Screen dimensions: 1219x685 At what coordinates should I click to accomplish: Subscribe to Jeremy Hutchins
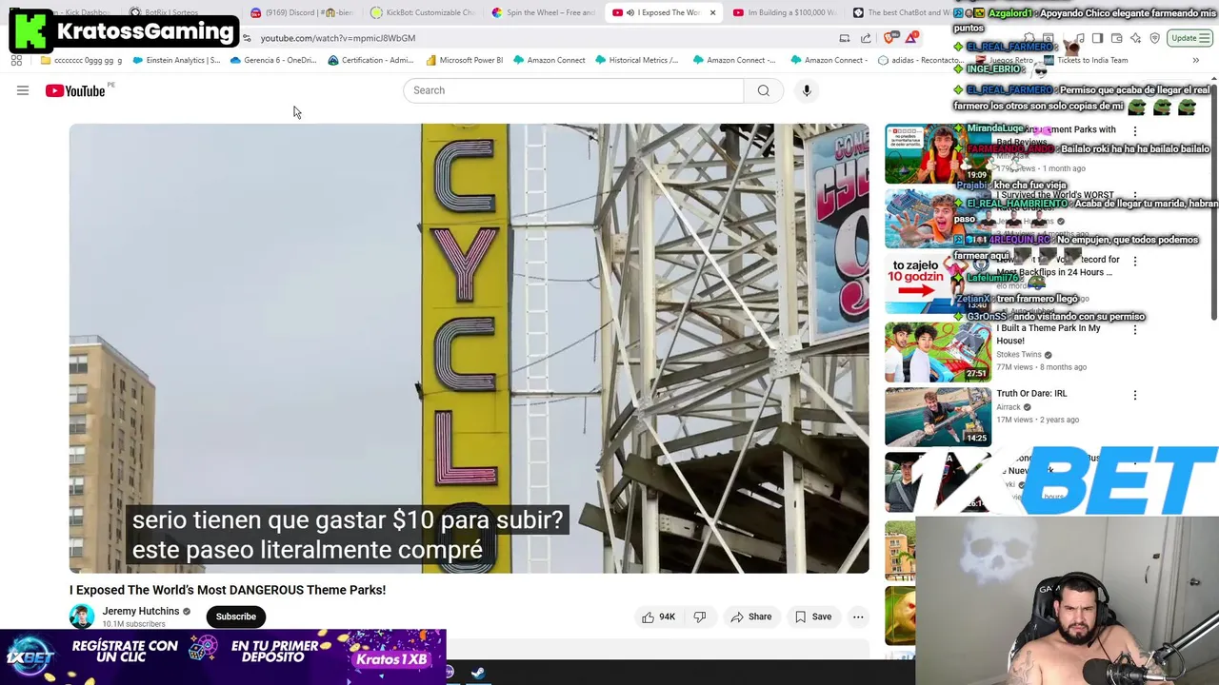235,616
